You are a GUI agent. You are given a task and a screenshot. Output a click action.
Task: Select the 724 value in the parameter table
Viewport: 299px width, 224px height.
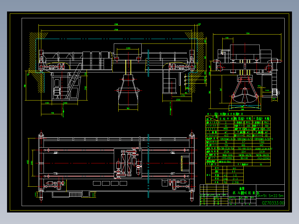[226, 145]
